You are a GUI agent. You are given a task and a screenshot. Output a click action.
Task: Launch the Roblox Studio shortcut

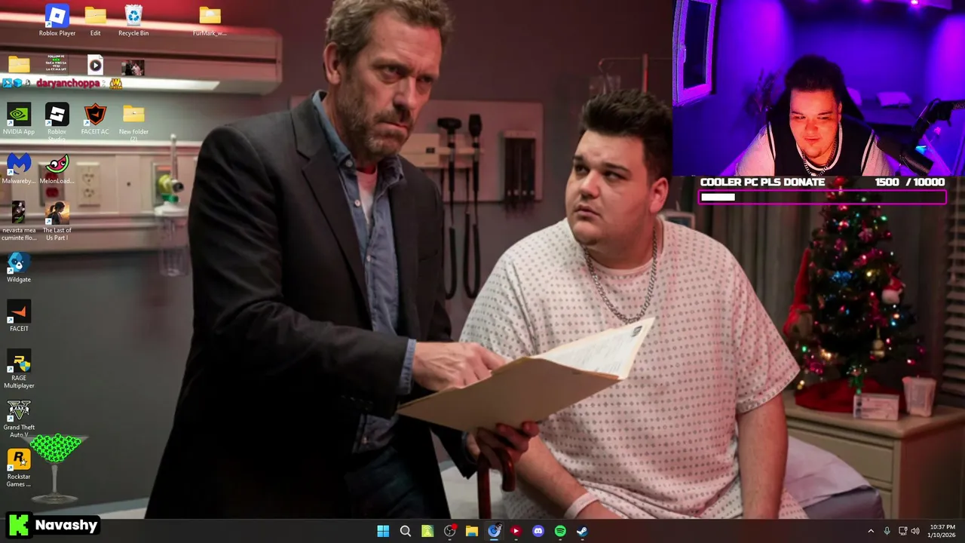(57, 121)
